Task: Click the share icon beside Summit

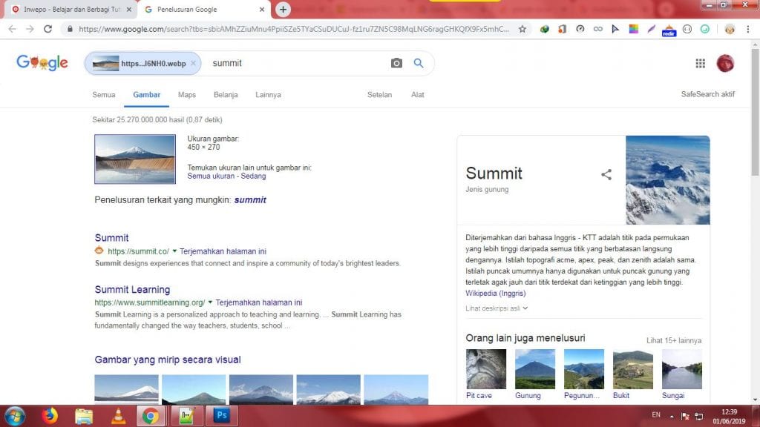Action: coord(606,174)
